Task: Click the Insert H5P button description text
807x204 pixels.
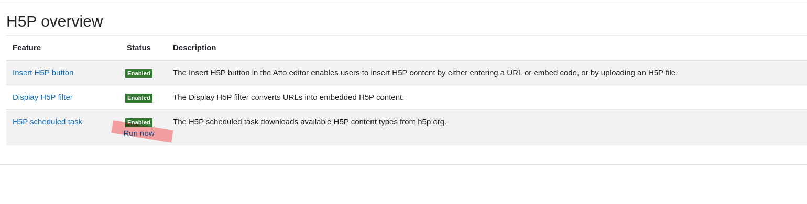Action: pyautogui.click(x=425, y=73)
